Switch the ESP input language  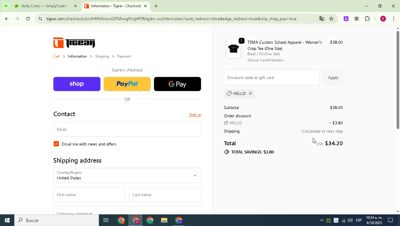pos(359,220)
